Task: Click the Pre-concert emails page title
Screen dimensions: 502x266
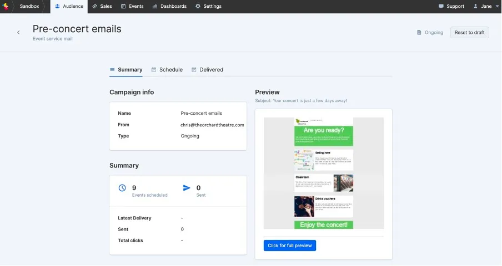Action: click(77, 29)
